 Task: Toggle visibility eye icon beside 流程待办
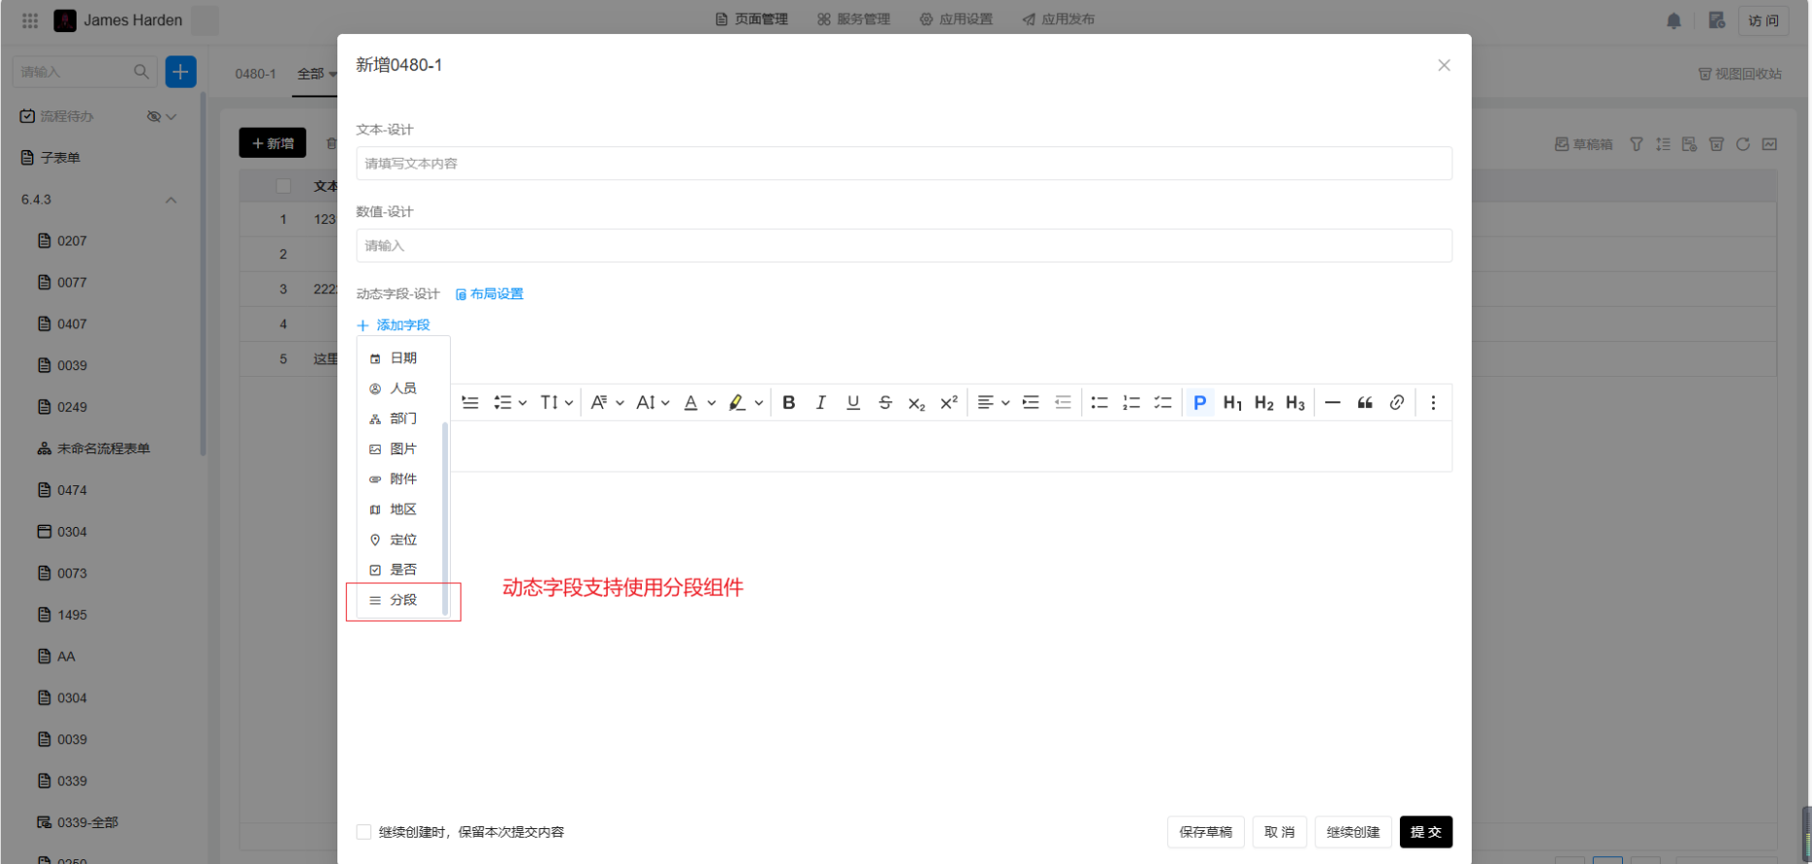coord(153,116)
